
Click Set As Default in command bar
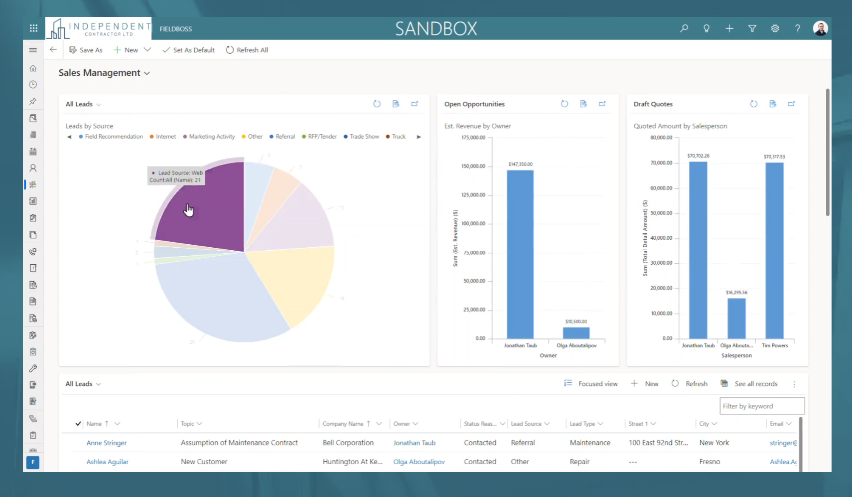tap(189, 50)
